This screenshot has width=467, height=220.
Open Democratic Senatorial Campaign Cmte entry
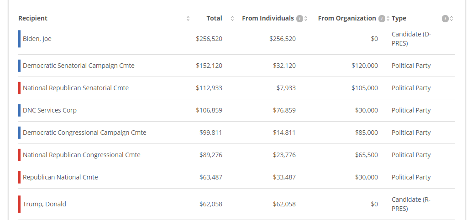click(x=79, y=66)
